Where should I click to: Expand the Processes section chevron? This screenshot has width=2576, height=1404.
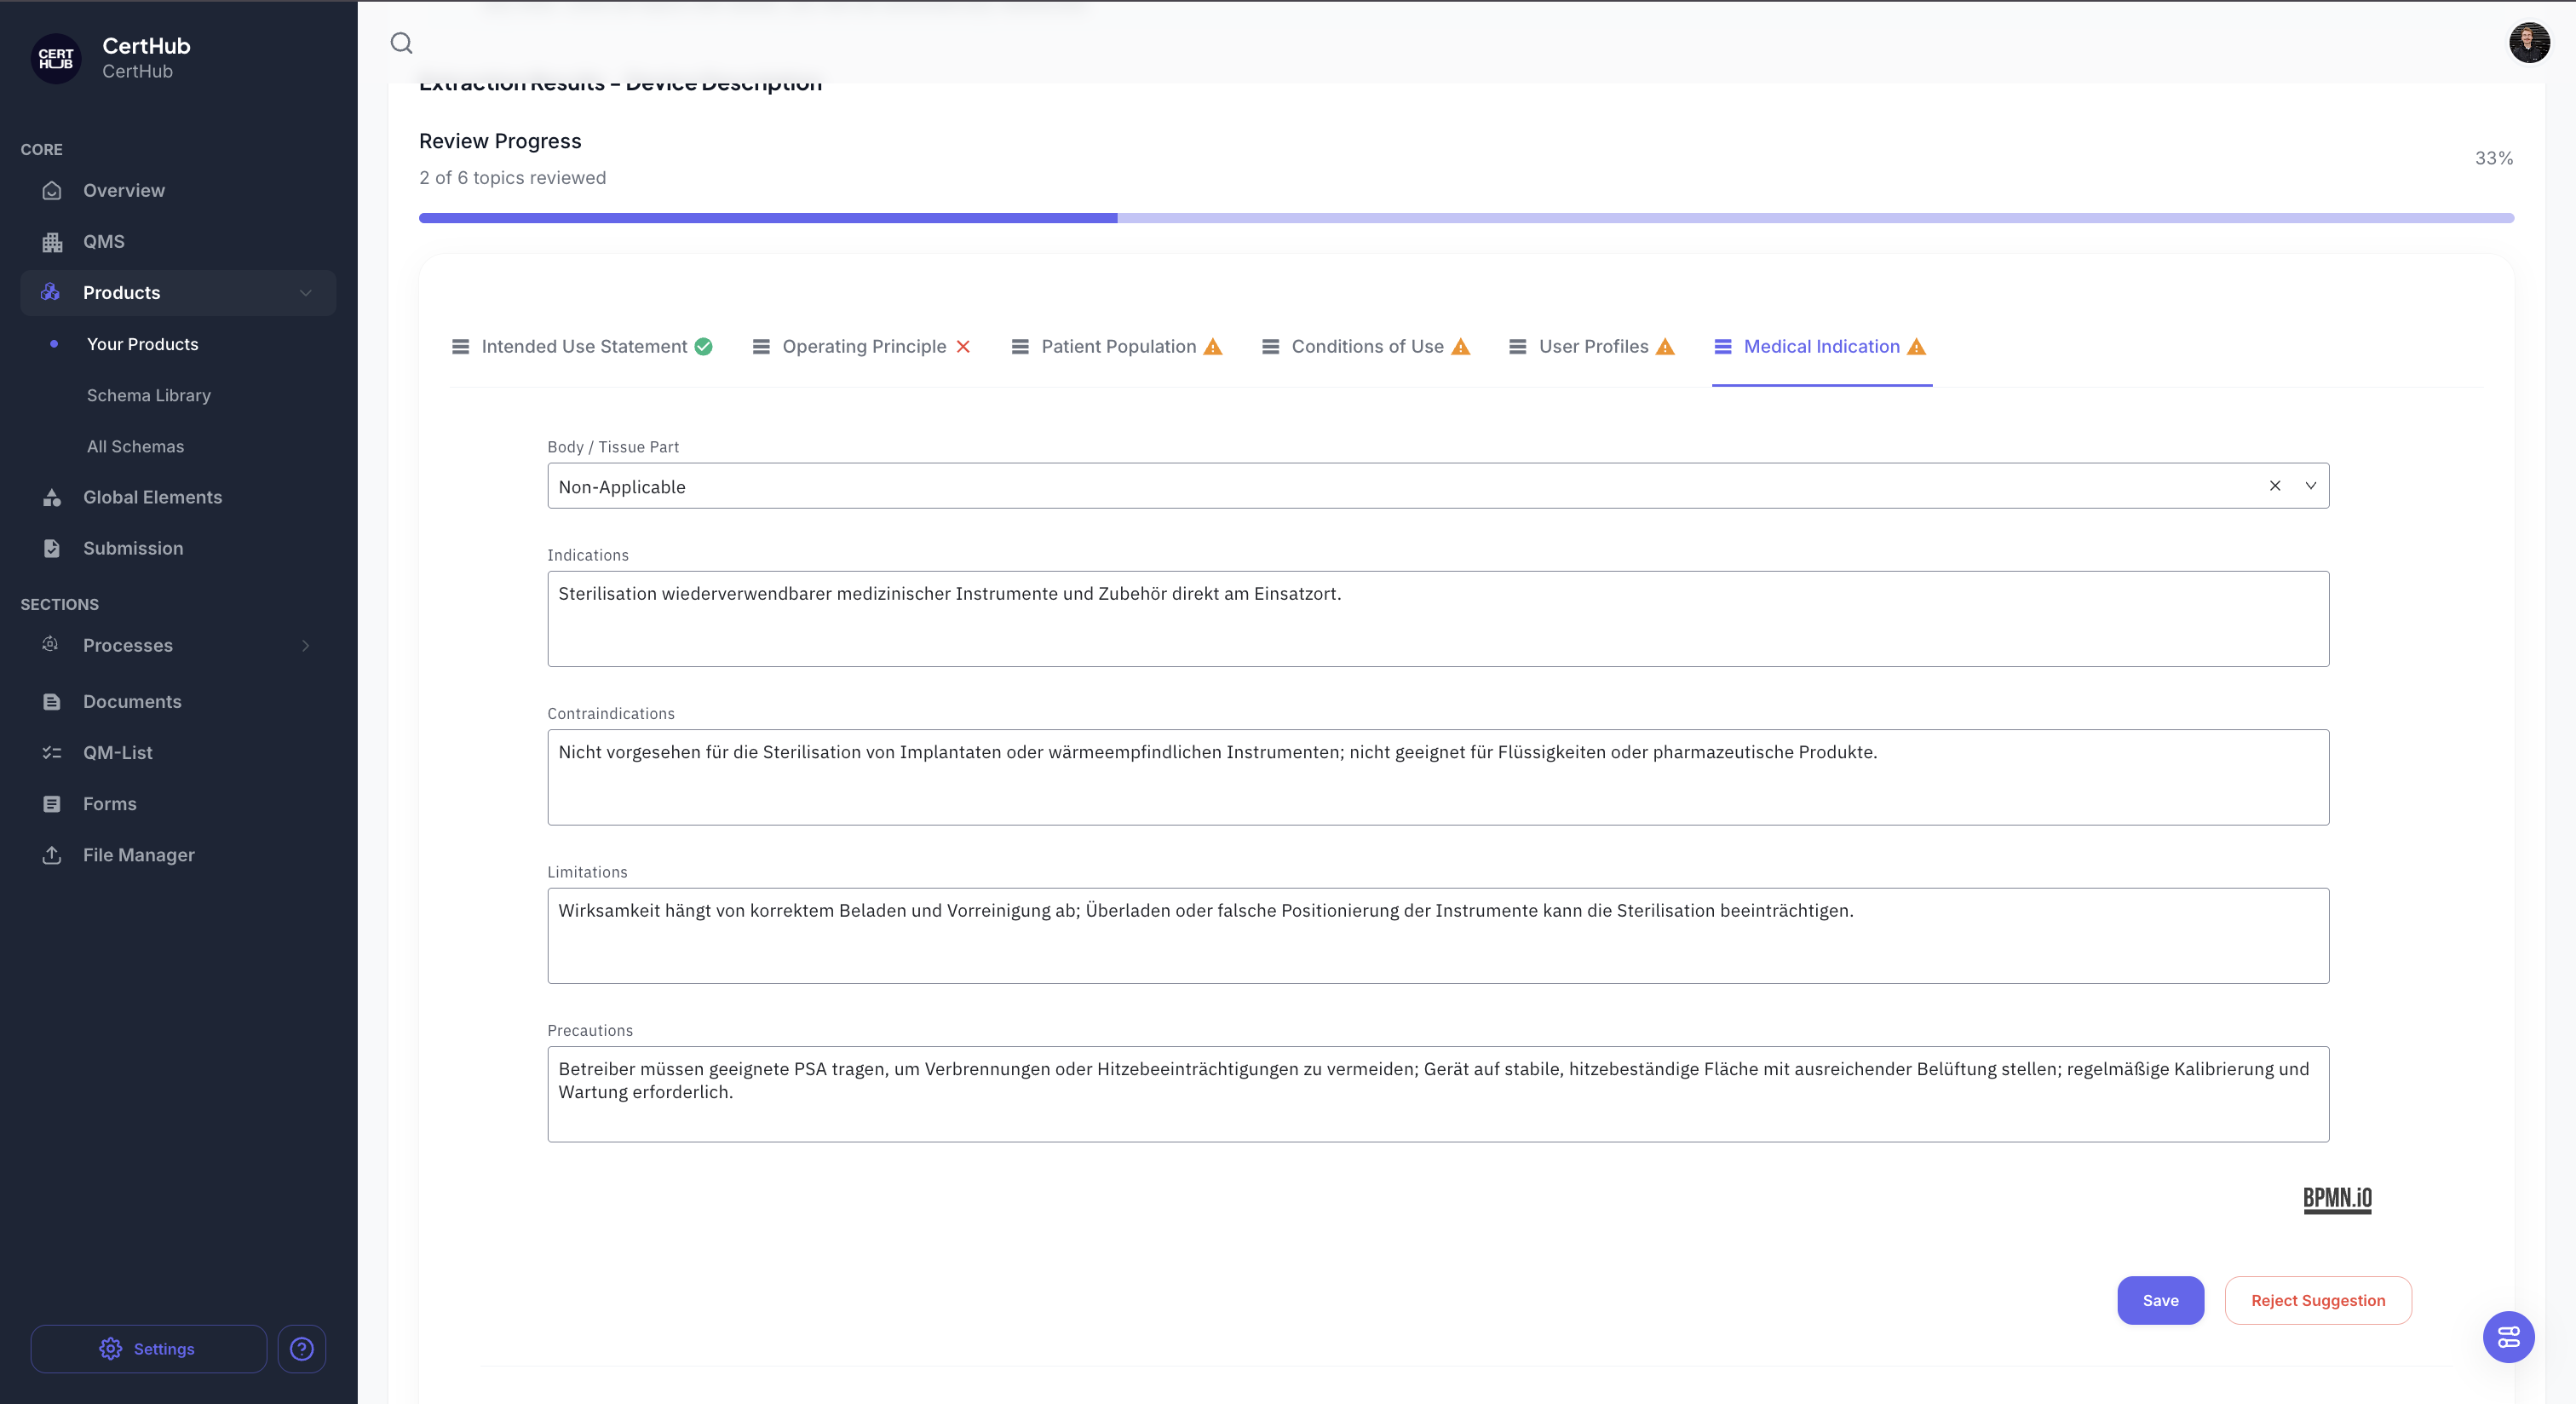pos(305,646)
